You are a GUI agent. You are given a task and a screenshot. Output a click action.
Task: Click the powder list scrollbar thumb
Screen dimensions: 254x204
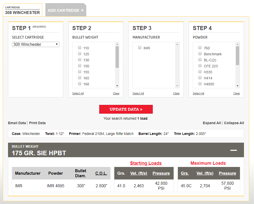[x=237, y=56]
